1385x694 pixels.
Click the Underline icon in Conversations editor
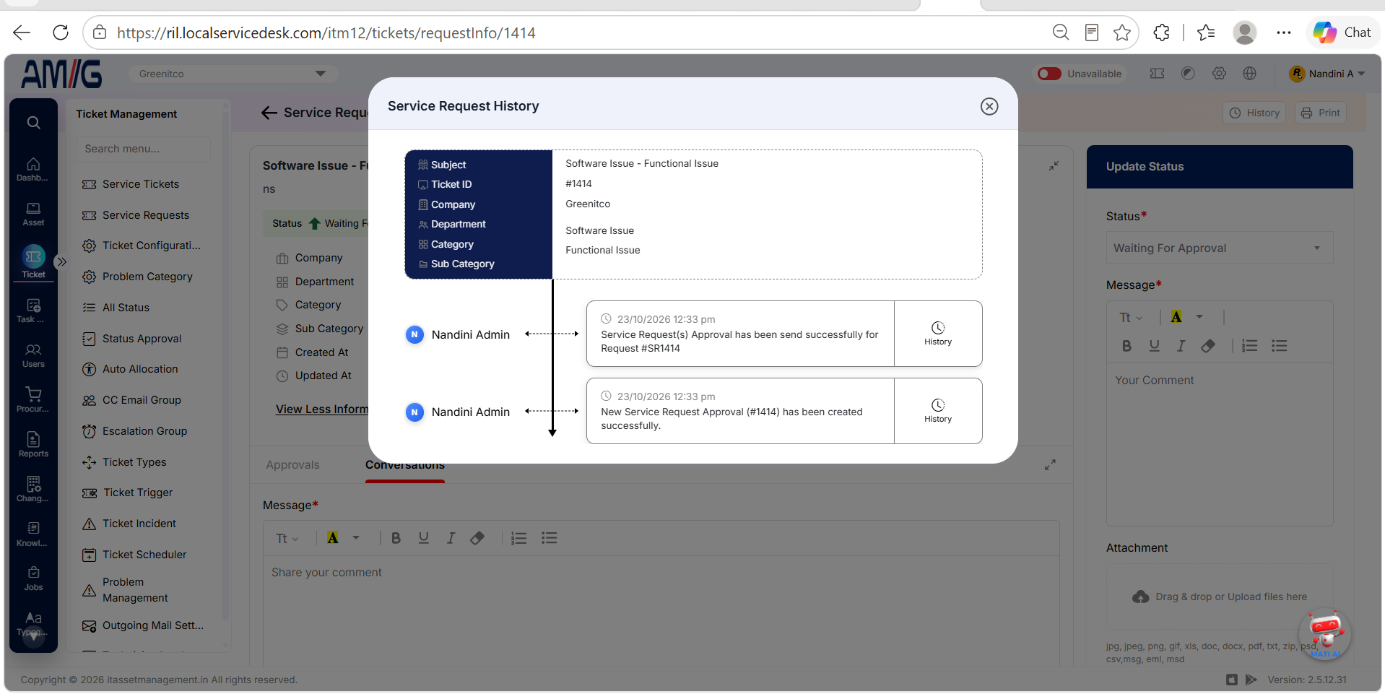pyautogui.click(x=424, y=538)
